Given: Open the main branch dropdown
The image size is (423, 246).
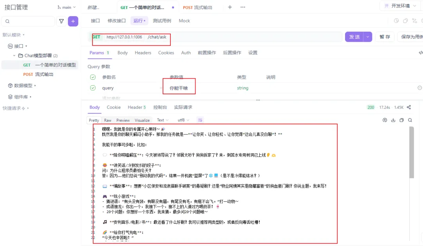Looking at the screenshot, I should click(67, 7).
